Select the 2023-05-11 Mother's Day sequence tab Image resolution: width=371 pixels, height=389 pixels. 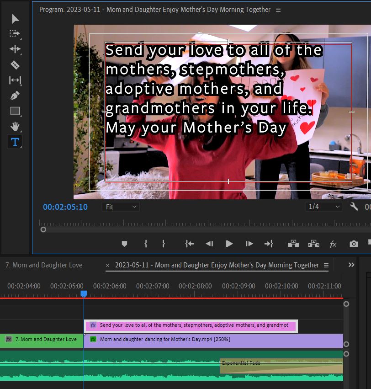click(x=217, y=265)
